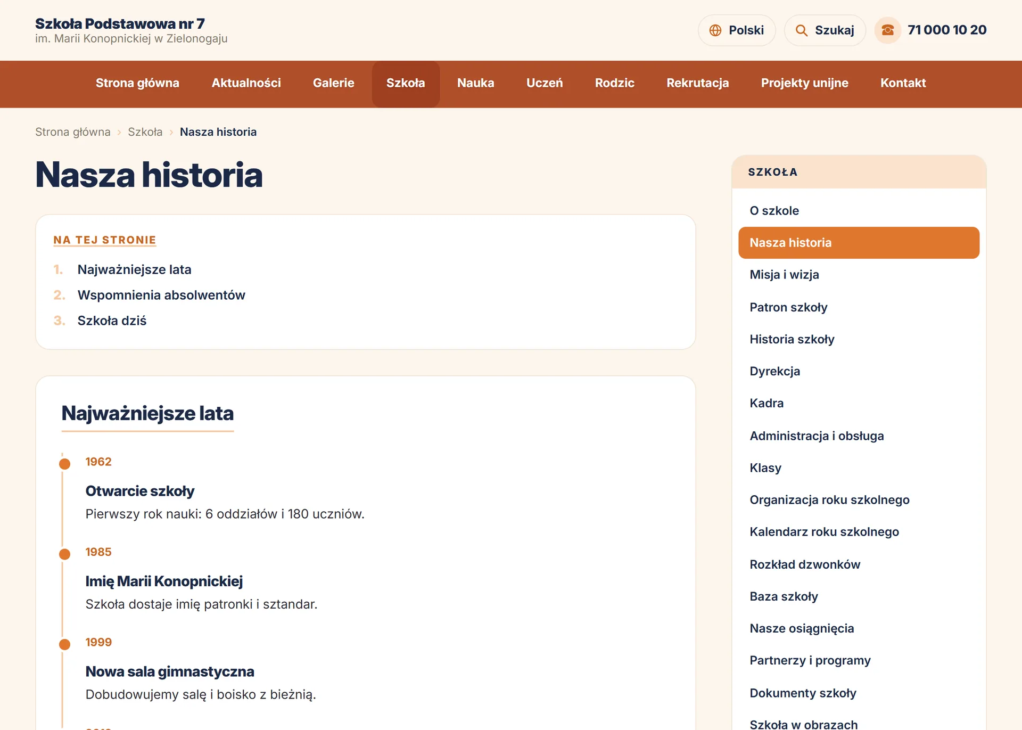Image resolution: width=1022 pixels, height=730 pixels.
Task: Select the active Szkoła menu item
Action: click(406, 83)
